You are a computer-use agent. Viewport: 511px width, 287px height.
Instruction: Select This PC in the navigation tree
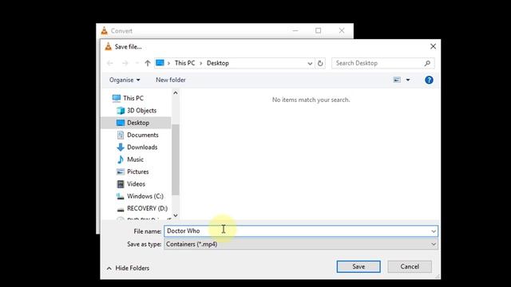click(133, 98)
